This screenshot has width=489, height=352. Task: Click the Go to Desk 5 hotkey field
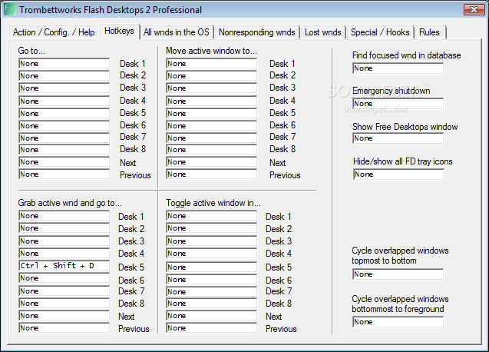(64, 114)
